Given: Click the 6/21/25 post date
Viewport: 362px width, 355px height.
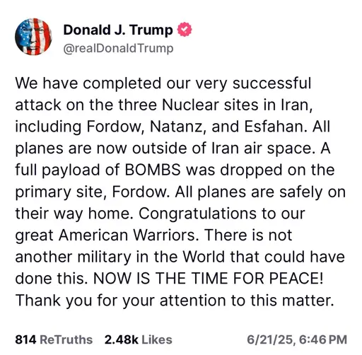Looking at the screenshot, I should click(271, 340).
